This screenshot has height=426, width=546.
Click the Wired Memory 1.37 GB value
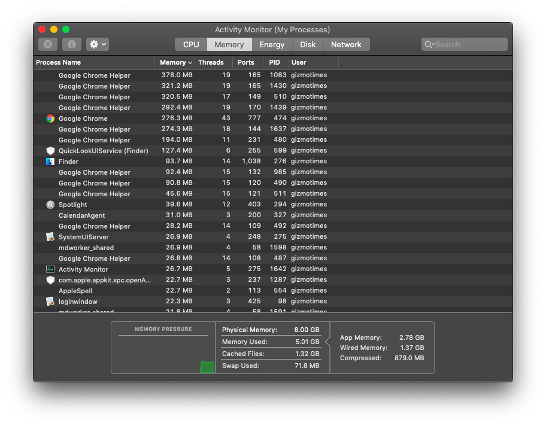[412, 348]
